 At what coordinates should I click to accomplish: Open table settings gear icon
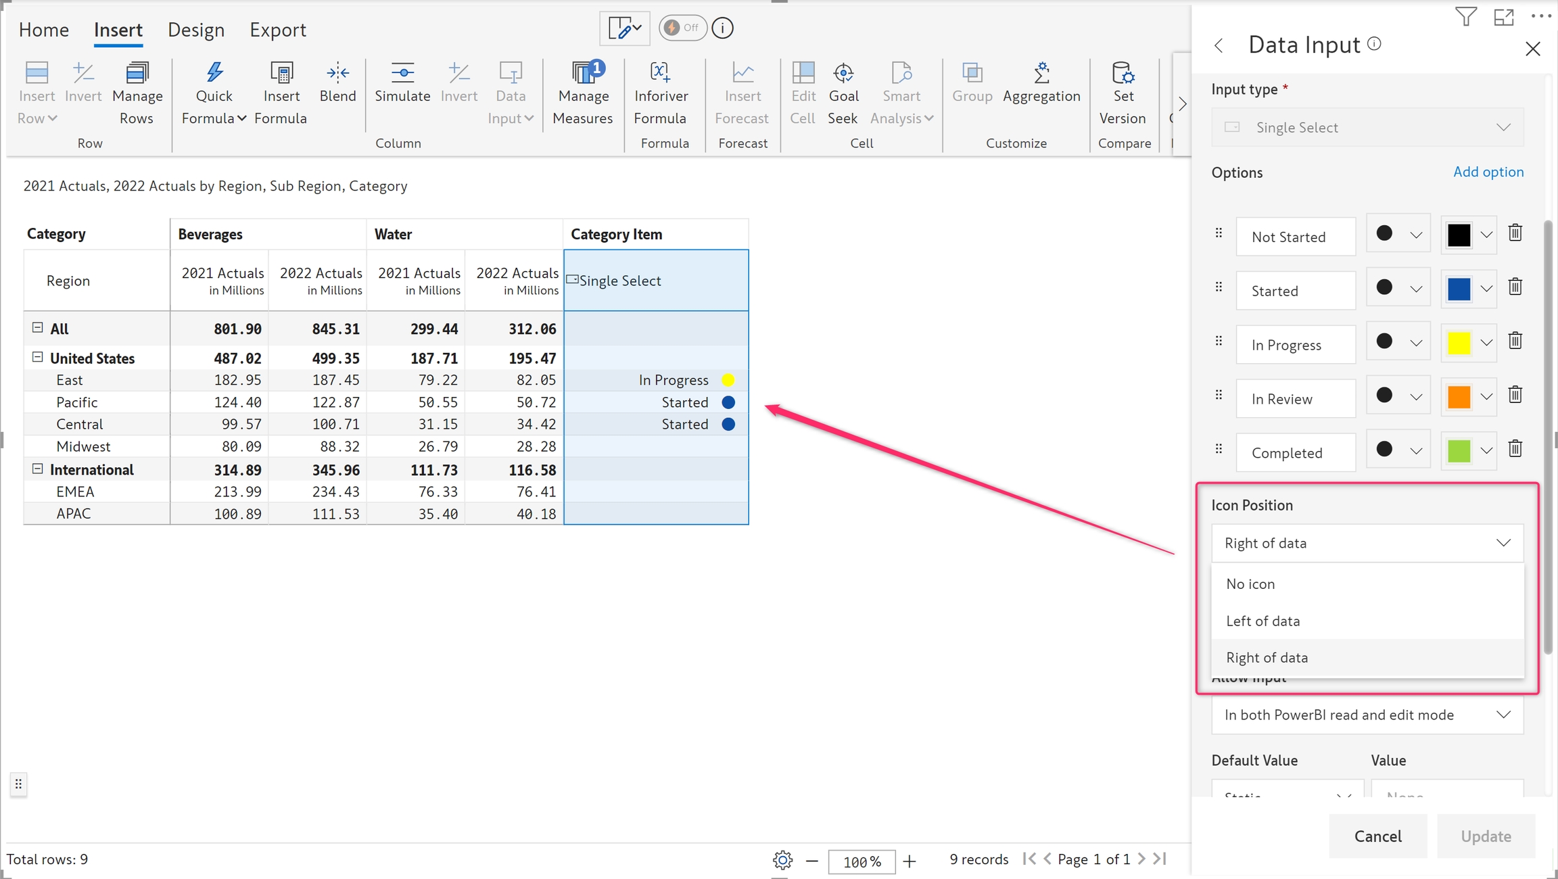pos(782,860)
